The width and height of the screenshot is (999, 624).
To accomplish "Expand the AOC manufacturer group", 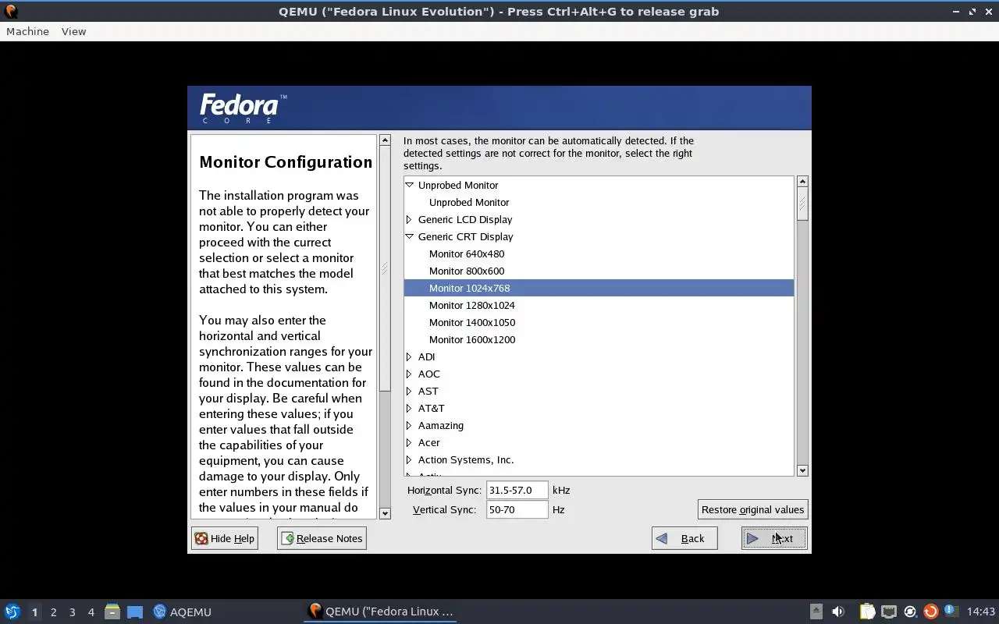I will 409,374.
